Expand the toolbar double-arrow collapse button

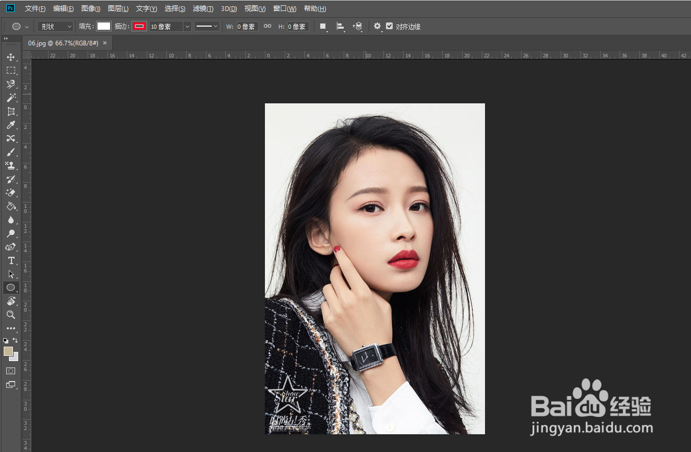tap(6, 39)
